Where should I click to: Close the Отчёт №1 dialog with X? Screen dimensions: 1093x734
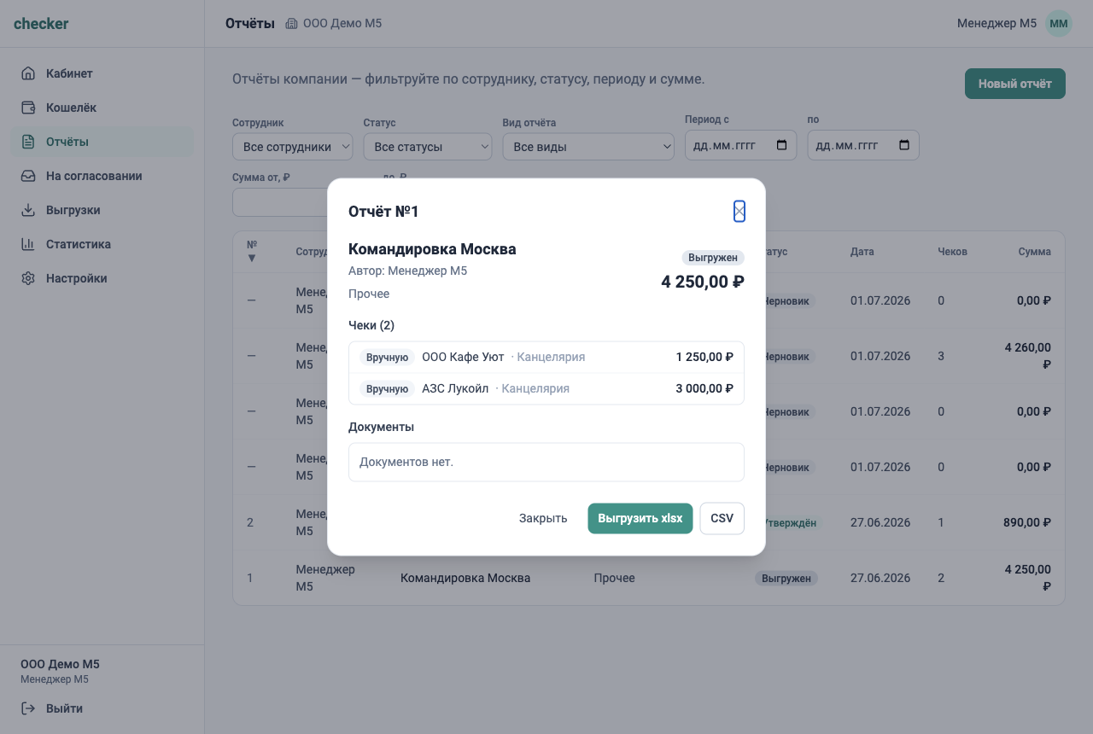(x=739, y=212)
